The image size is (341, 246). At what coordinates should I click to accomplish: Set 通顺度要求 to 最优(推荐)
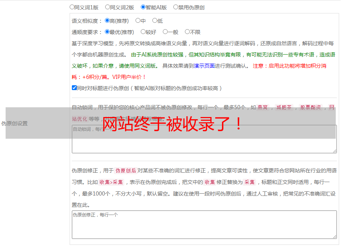107,32
